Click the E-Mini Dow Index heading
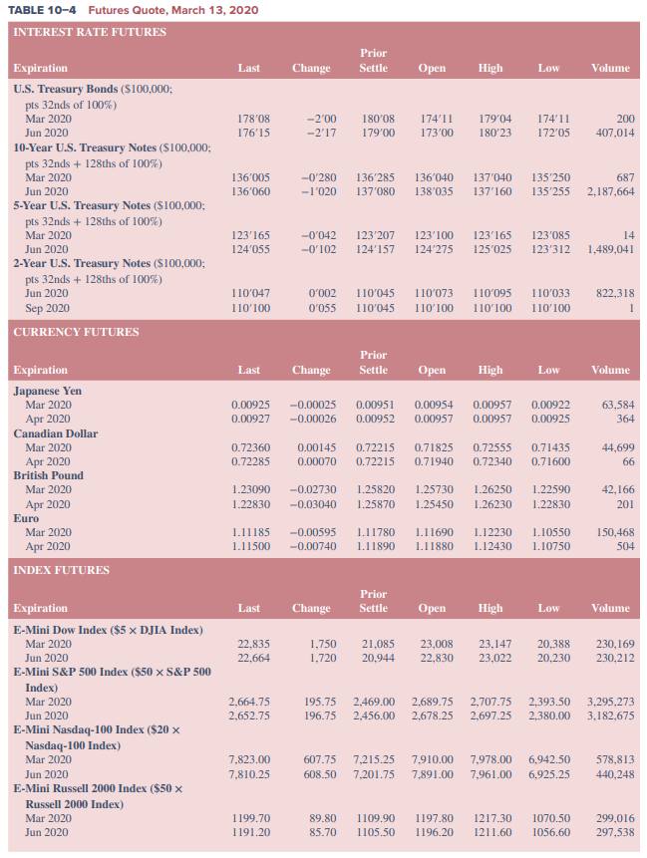Image resolution: width=647 pixels, height=858 pixels. (108, 630)
